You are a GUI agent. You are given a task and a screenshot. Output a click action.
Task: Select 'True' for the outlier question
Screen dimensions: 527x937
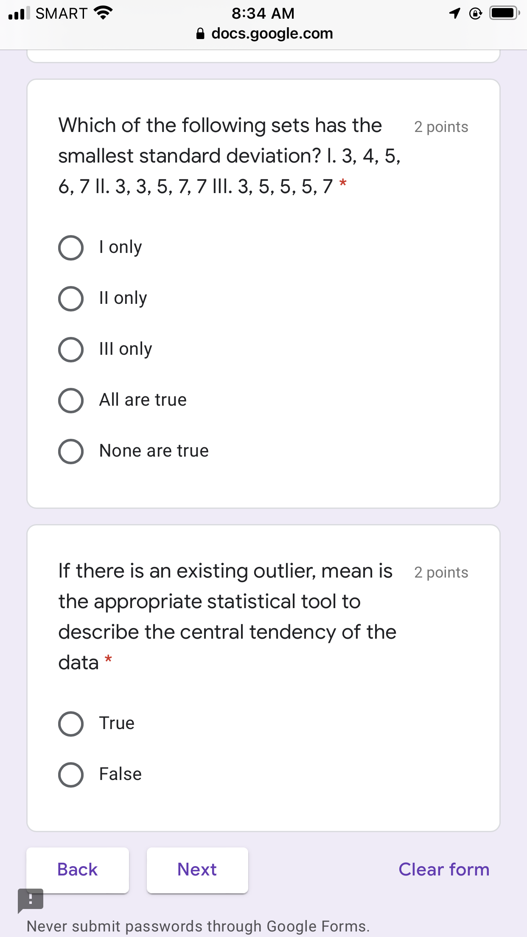pos(71,724)
